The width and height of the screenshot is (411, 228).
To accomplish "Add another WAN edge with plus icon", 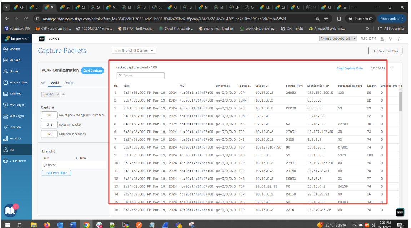I will pos(64,94).
